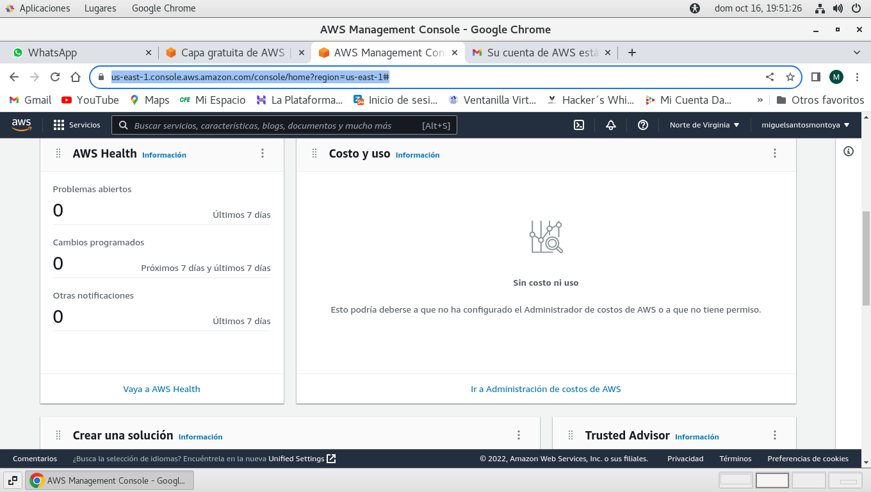Screen dimensions: 871x492
Task: Open the AWS help question-mark icon
Action: point(643,125)
